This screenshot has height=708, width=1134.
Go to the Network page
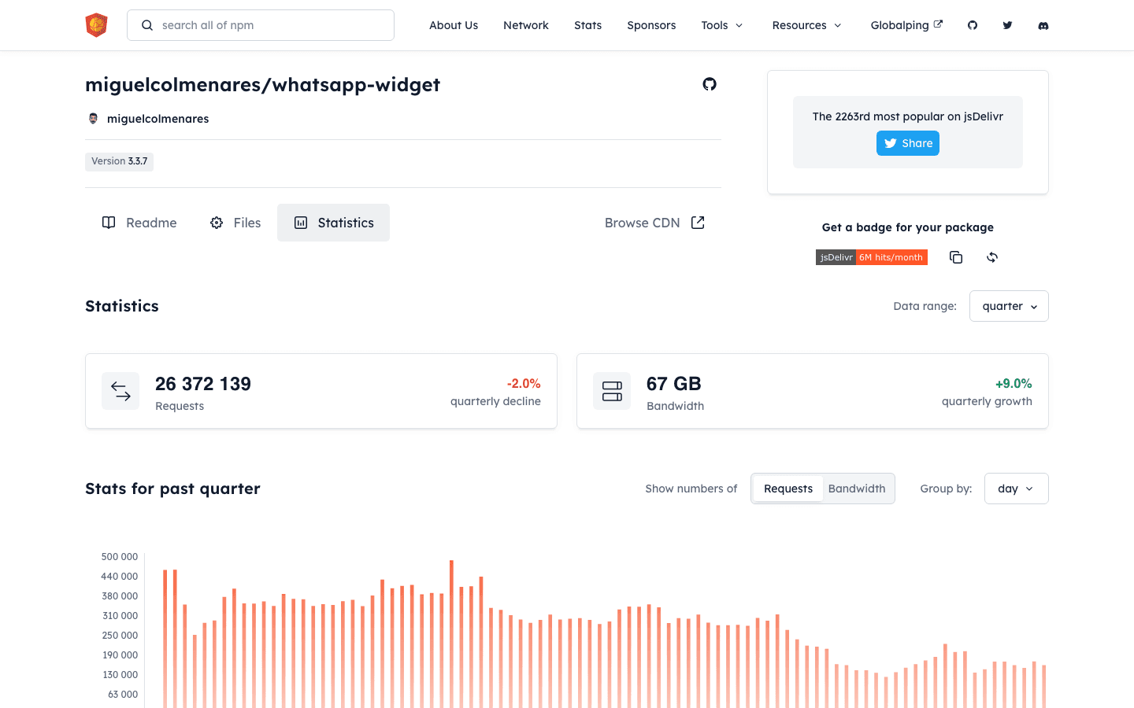click(x=526, y=25)
